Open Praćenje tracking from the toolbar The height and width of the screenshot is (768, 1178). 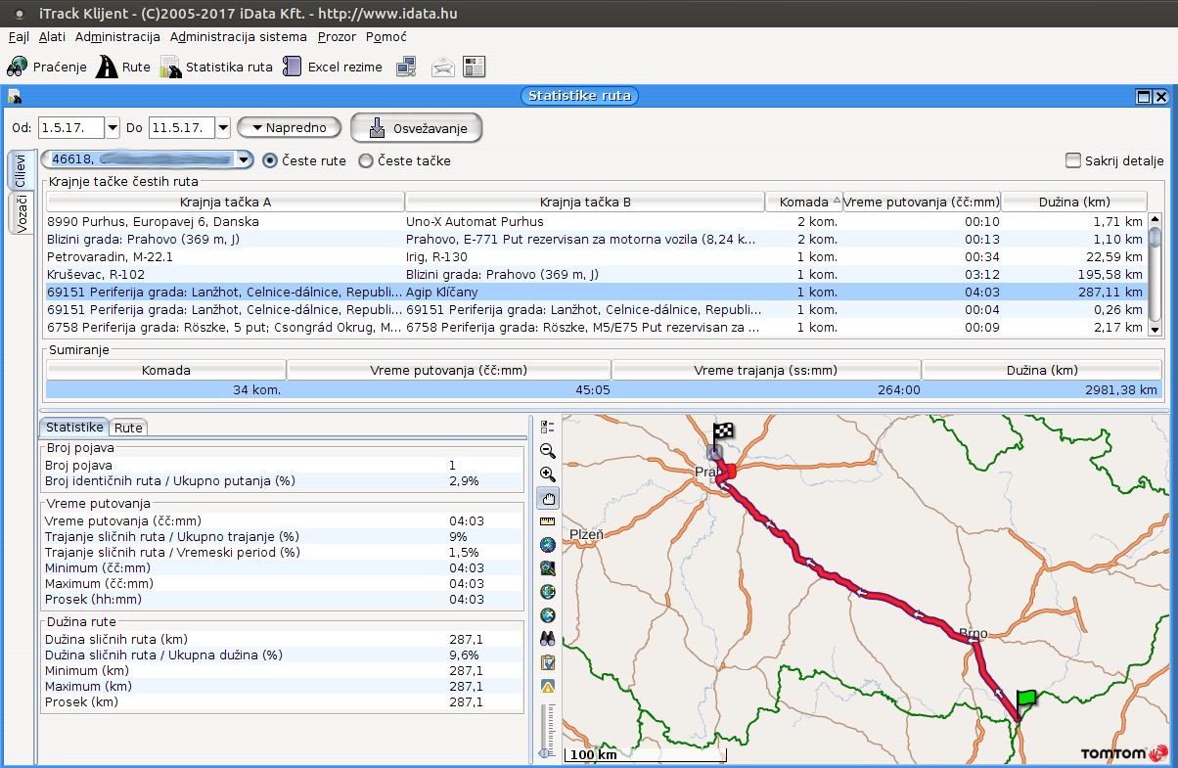point(47,68)
